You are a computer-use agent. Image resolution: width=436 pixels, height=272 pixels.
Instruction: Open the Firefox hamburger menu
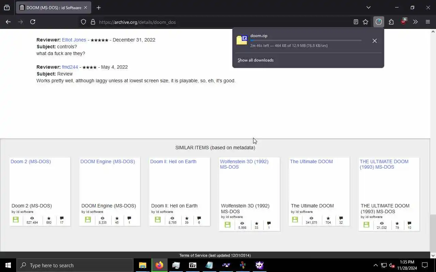point(428,22)
